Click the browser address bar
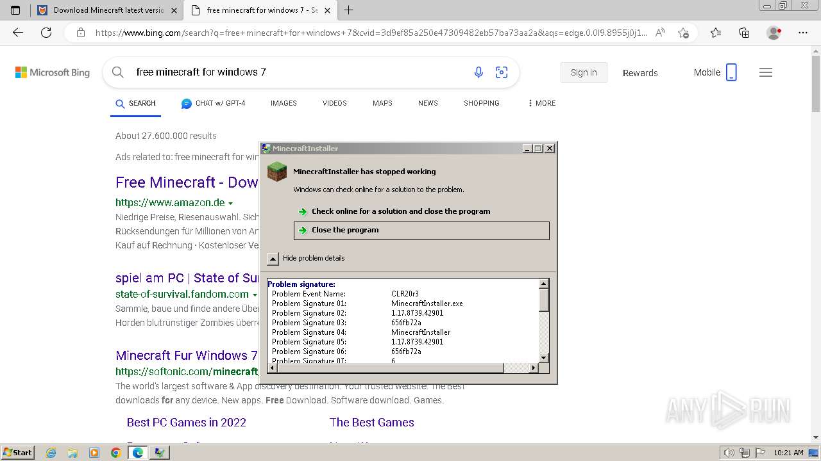This screenshot has width=821, height=461. click(x=371, y=33)
